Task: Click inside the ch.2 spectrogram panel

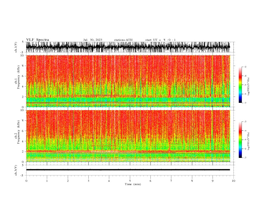Action: (128, 136)
